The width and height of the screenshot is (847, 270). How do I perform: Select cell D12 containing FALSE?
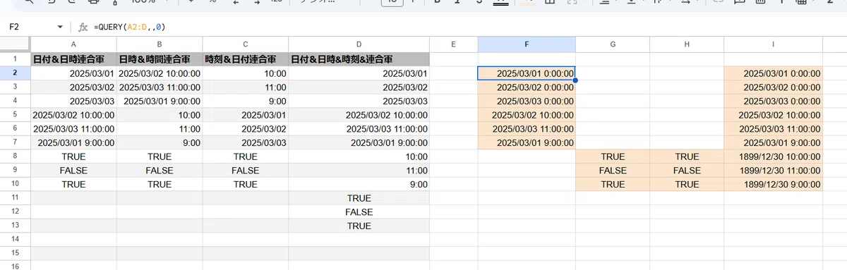point(359,212)
